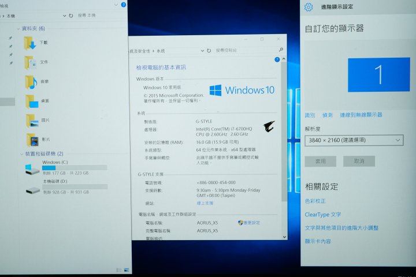Open the Downloads (下載) folder icon
This screenshot has height=277, width=416.
pyautogui.click(x=29, y=43)
